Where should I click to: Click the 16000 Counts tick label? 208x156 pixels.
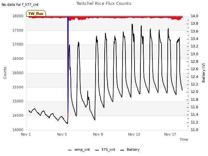click(18, 73)
